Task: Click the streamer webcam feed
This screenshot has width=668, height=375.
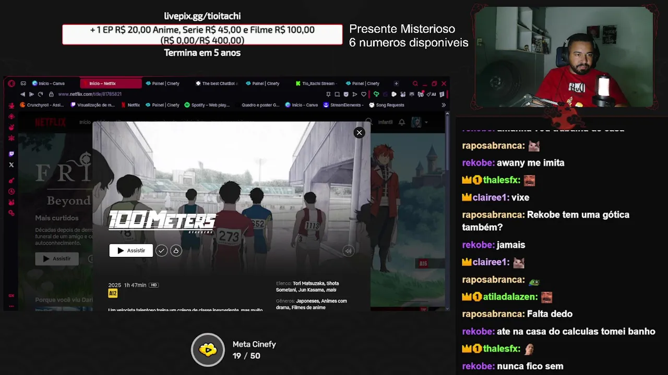Action: click(x=564, y=56)
